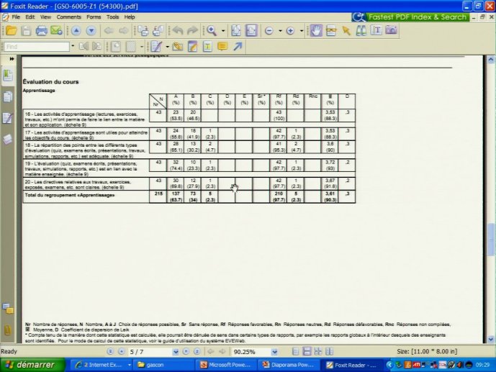Add a yellow Note comment
The width and height of the screenshot is (496, 372).
222,47
